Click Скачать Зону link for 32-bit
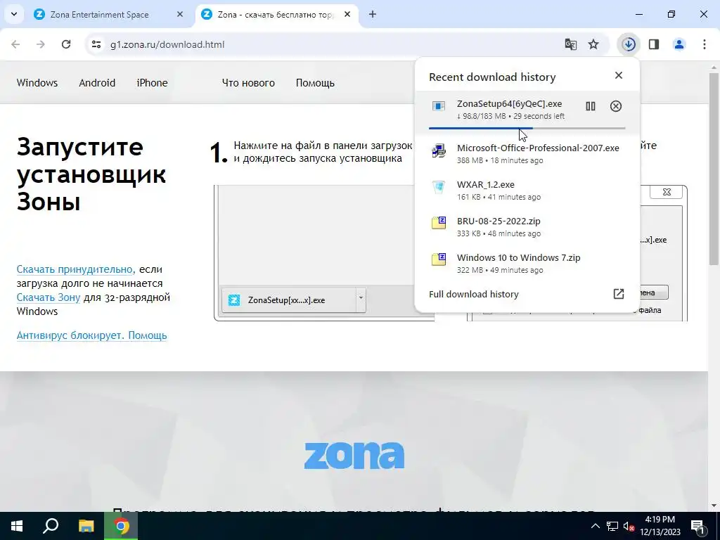This screenshot has width=720, height=540. (x=49, y=297)
